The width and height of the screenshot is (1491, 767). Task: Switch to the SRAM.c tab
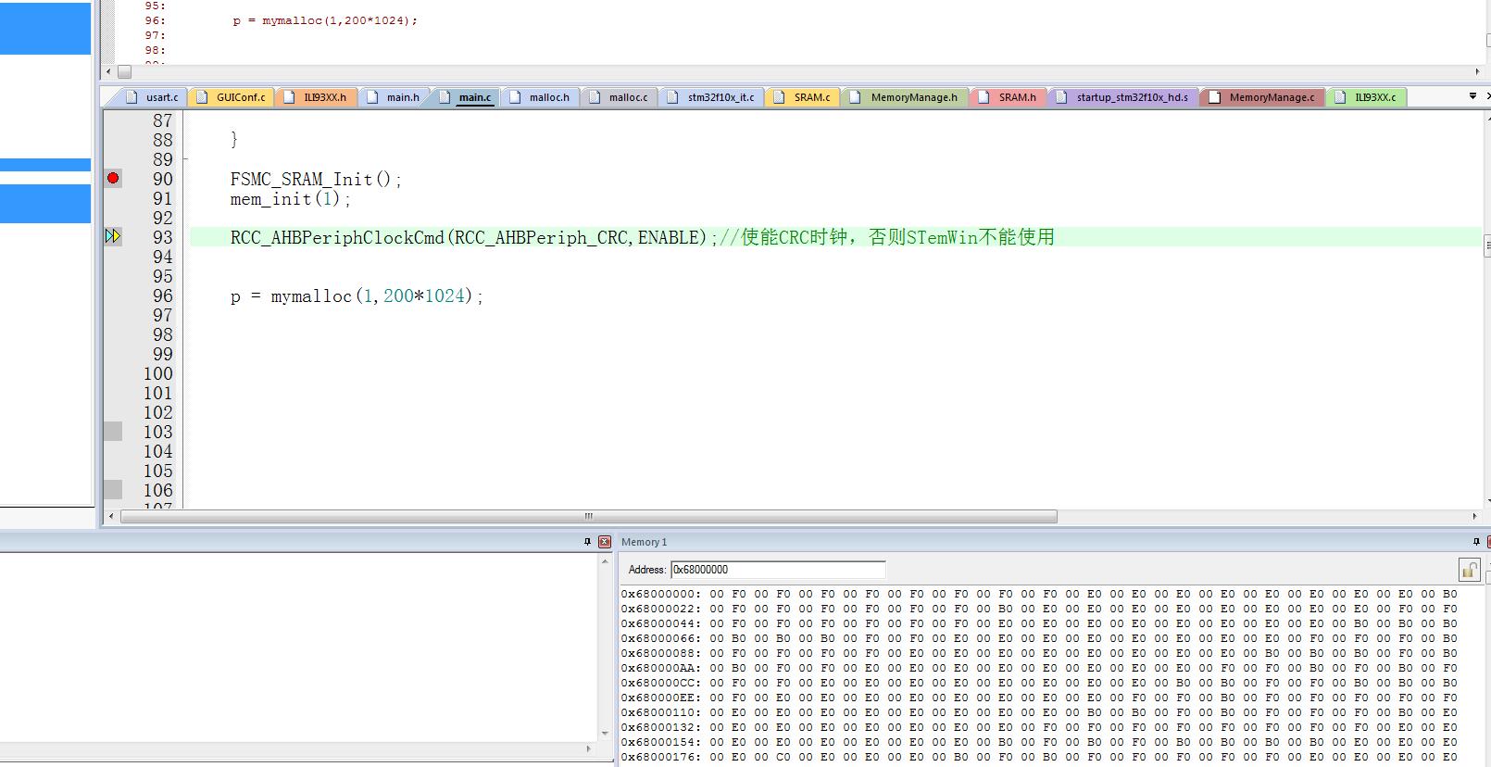(x=803, y=97)
